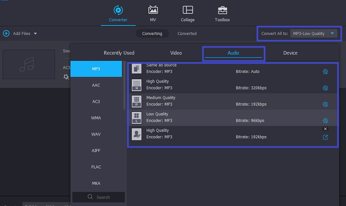346x206 pixels.
Task: Open the Recently Used tab
Action: coord(119,53)
